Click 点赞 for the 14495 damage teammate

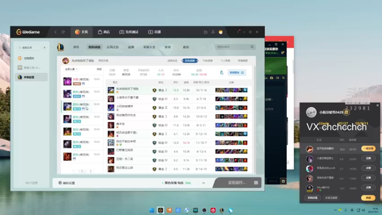(368, 188)
